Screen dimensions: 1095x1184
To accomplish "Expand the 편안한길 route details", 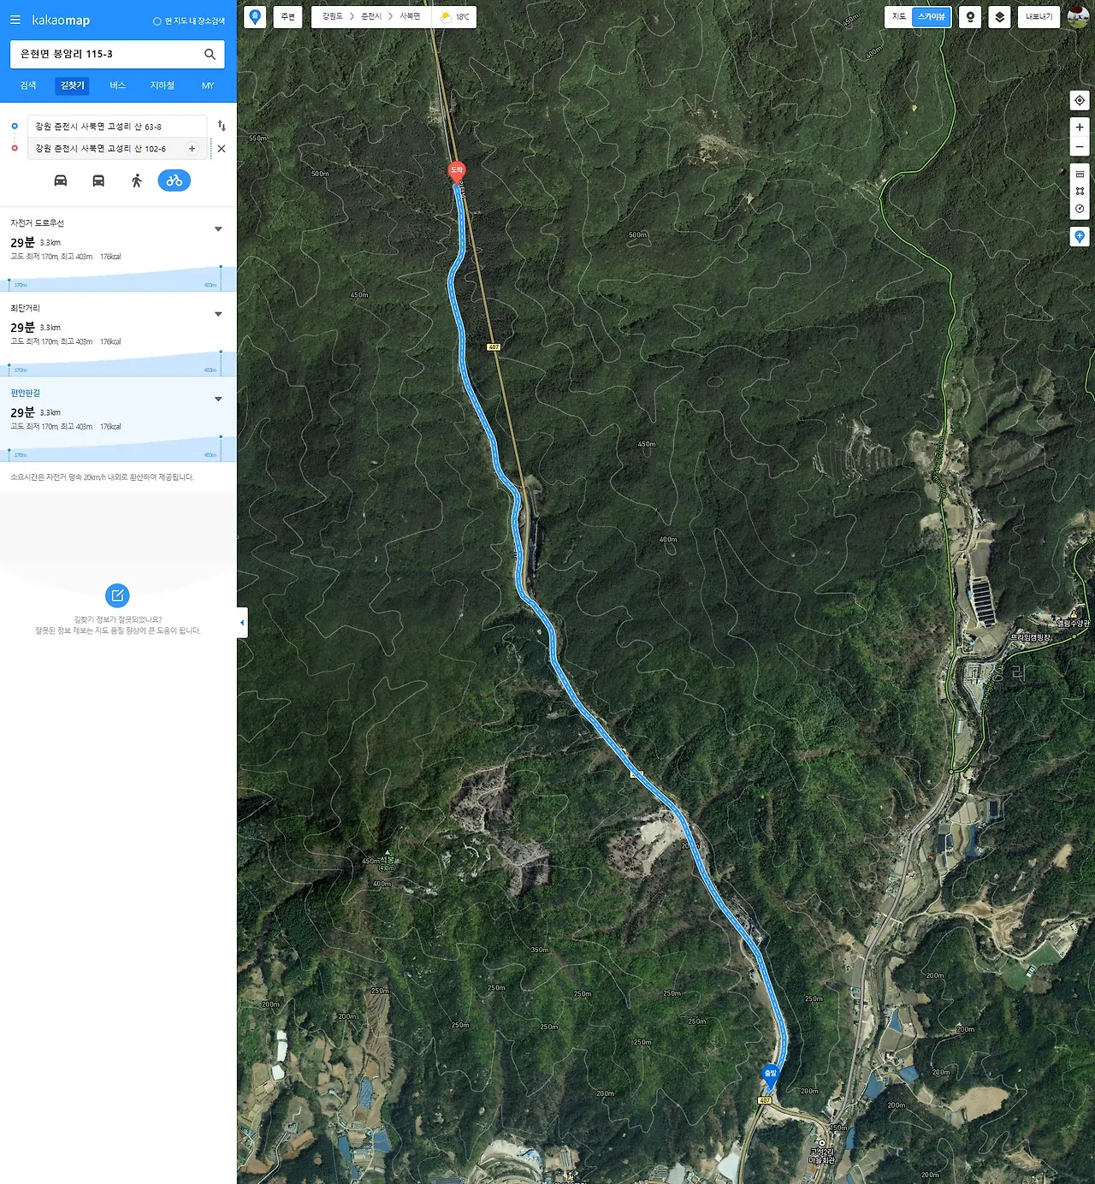I will pos(218,400).
